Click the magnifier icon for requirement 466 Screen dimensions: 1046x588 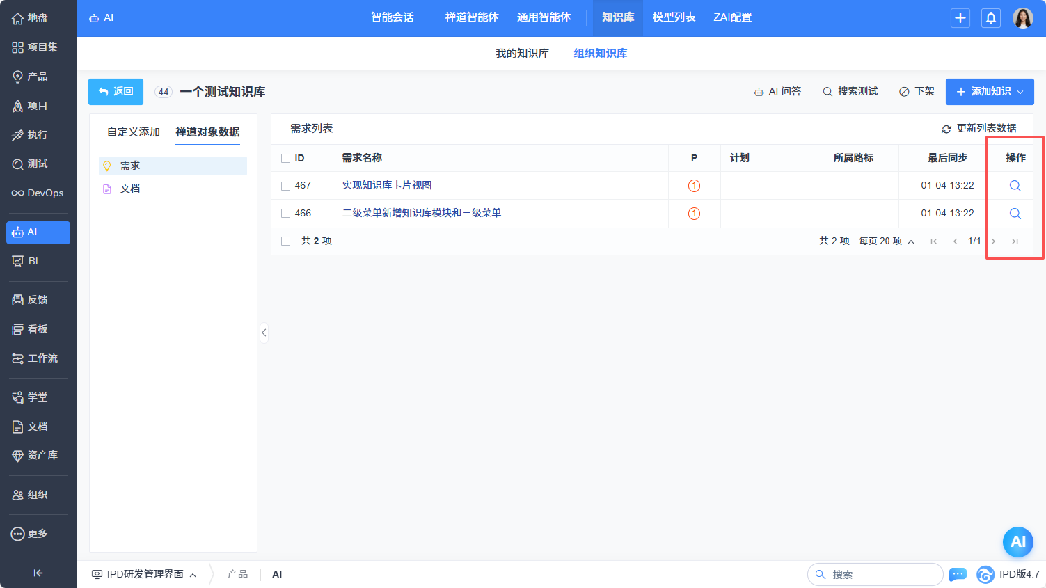[x=1015, y=214]
